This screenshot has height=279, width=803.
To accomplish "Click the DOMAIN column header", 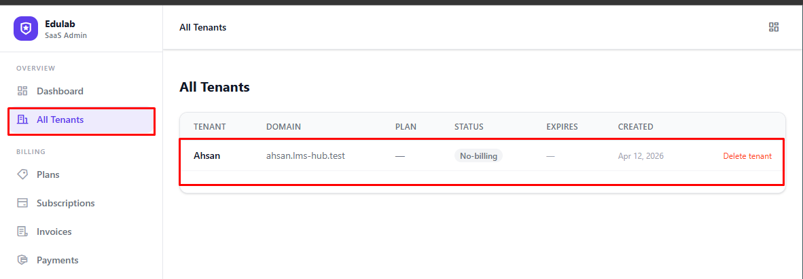I will click(283, 127).
